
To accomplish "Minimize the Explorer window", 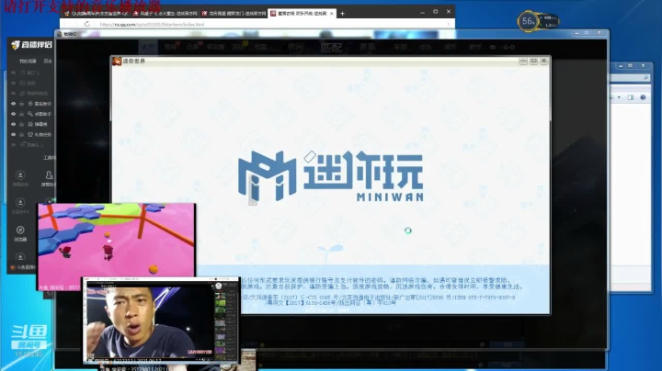I will 621,66.
